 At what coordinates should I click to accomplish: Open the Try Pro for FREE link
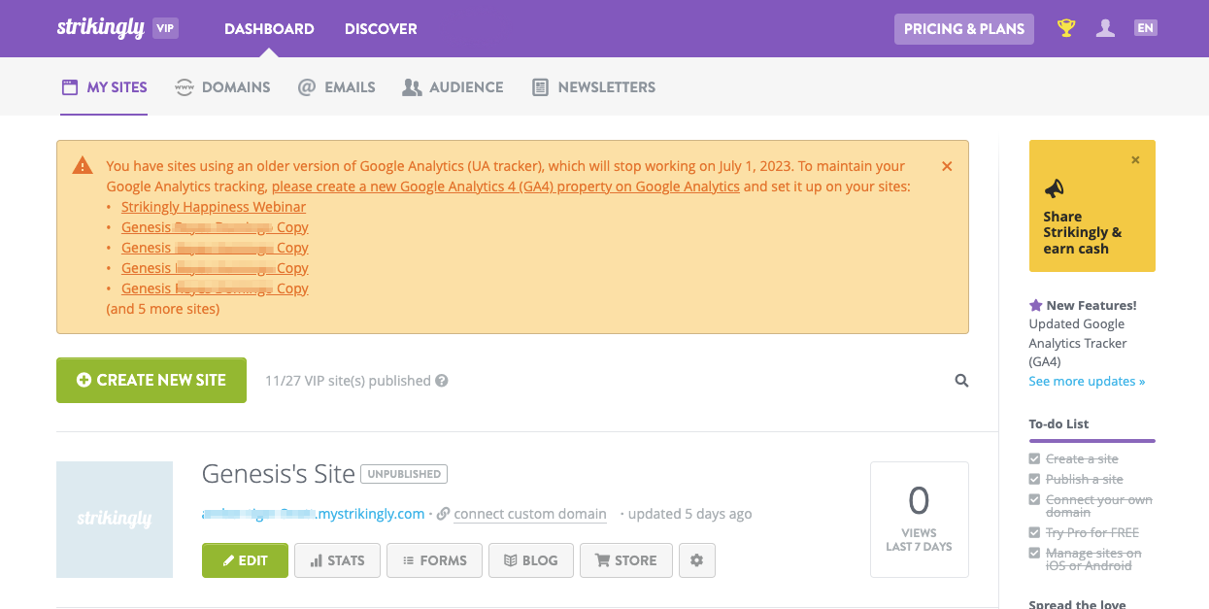(x=1092, y=533)
